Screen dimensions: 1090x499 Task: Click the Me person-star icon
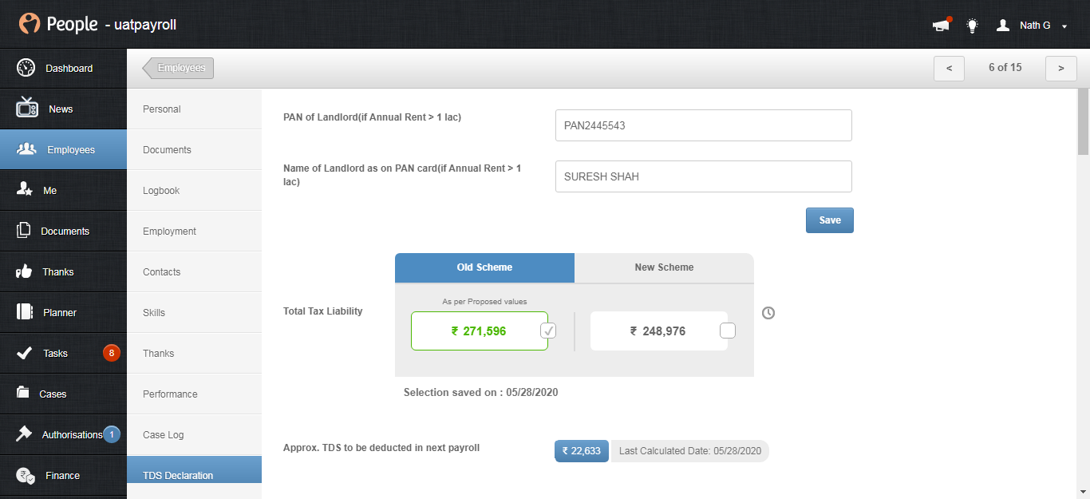pos(25,190)
